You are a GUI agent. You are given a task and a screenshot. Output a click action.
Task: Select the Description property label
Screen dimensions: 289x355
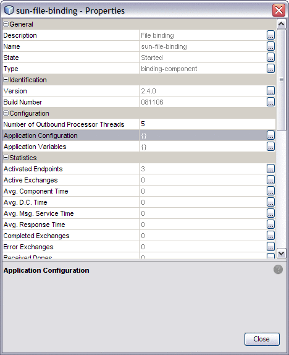(20, 35)
